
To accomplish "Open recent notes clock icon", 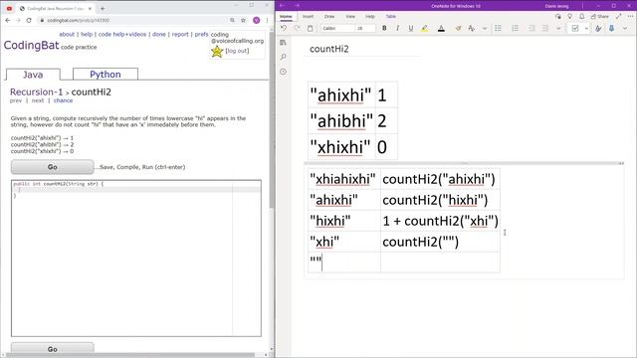I will 283,72.
